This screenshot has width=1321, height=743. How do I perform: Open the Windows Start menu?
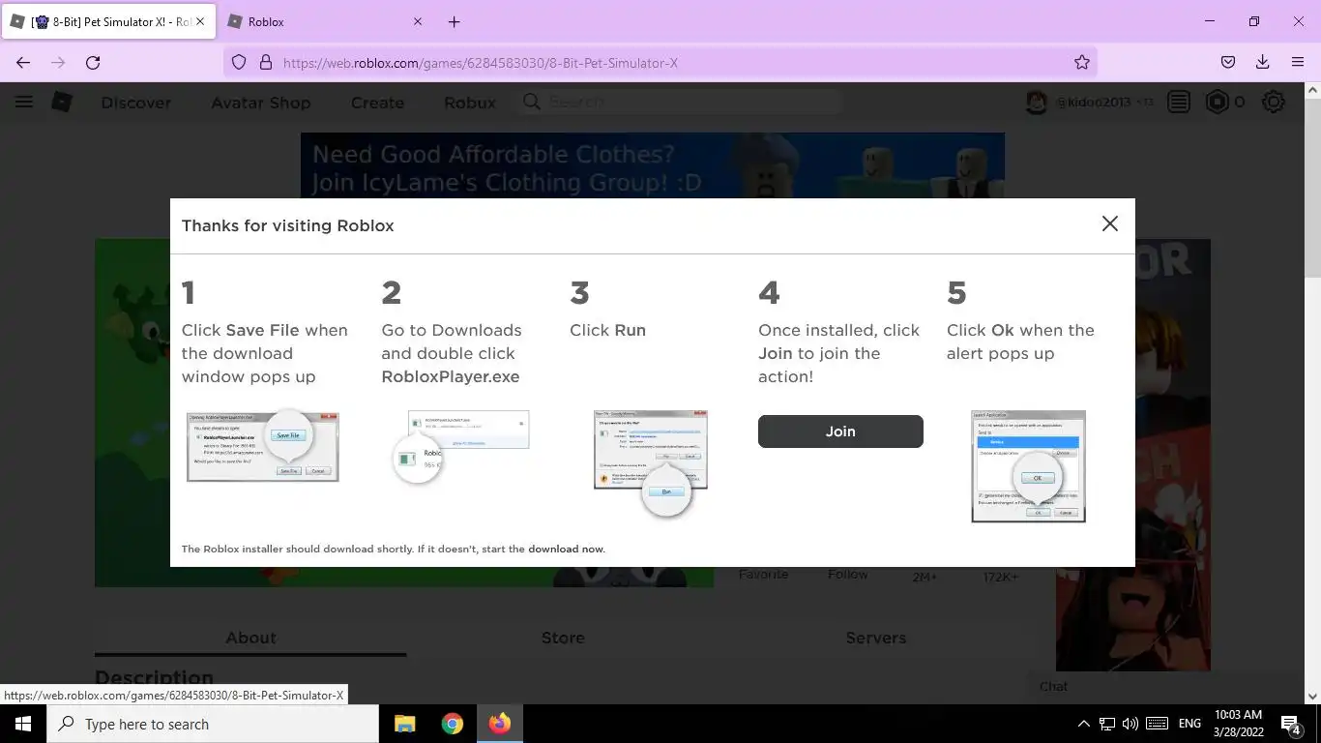(23, 724)
